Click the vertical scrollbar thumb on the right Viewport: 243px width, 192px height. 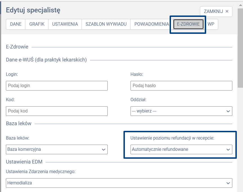240,48
